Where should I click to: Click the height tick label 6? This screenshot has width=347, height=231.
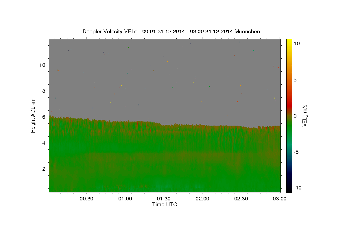pyautogui.click(x=44, y=117)
